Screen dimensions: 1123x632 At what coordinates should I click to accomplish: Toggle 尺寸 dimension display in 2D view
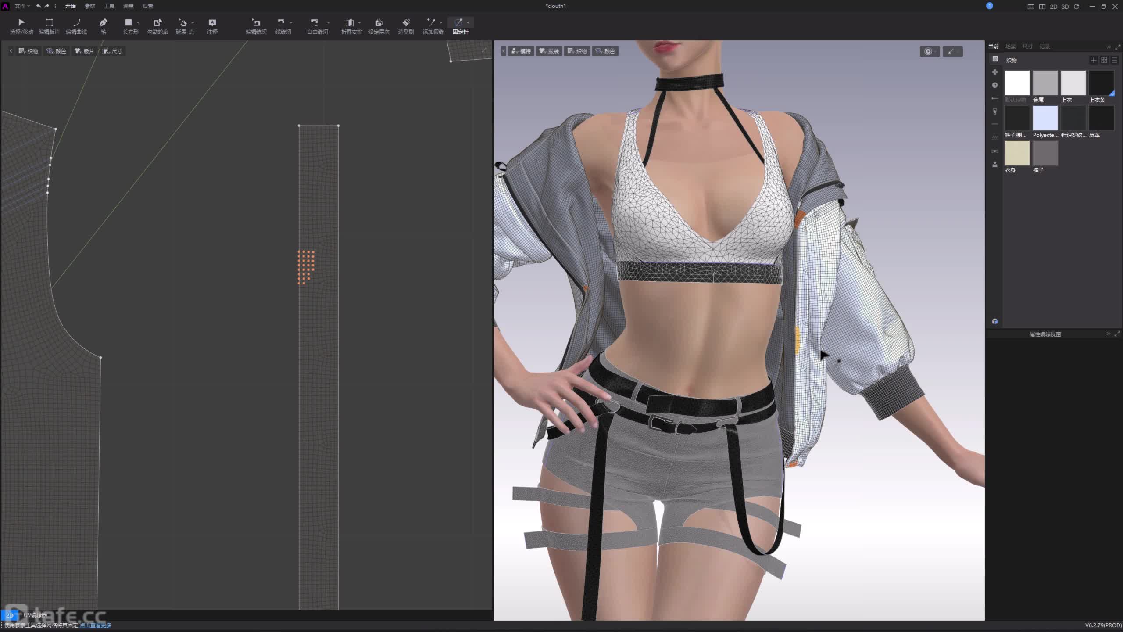pos(112,51)
